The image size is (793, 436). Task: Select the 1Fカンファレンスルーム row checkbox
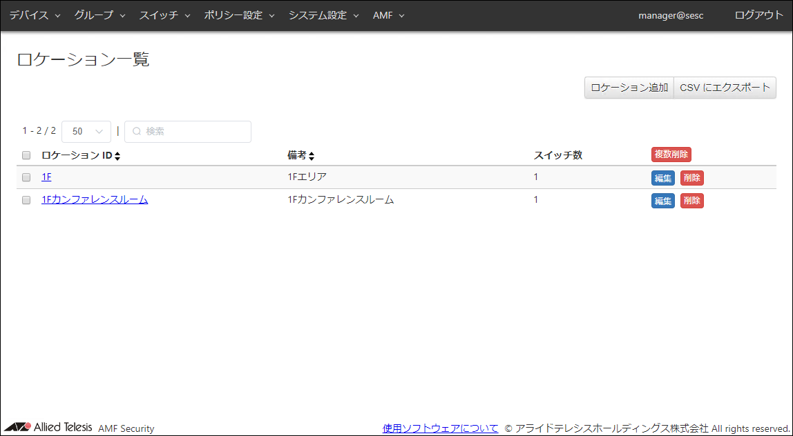pos(26,200)
